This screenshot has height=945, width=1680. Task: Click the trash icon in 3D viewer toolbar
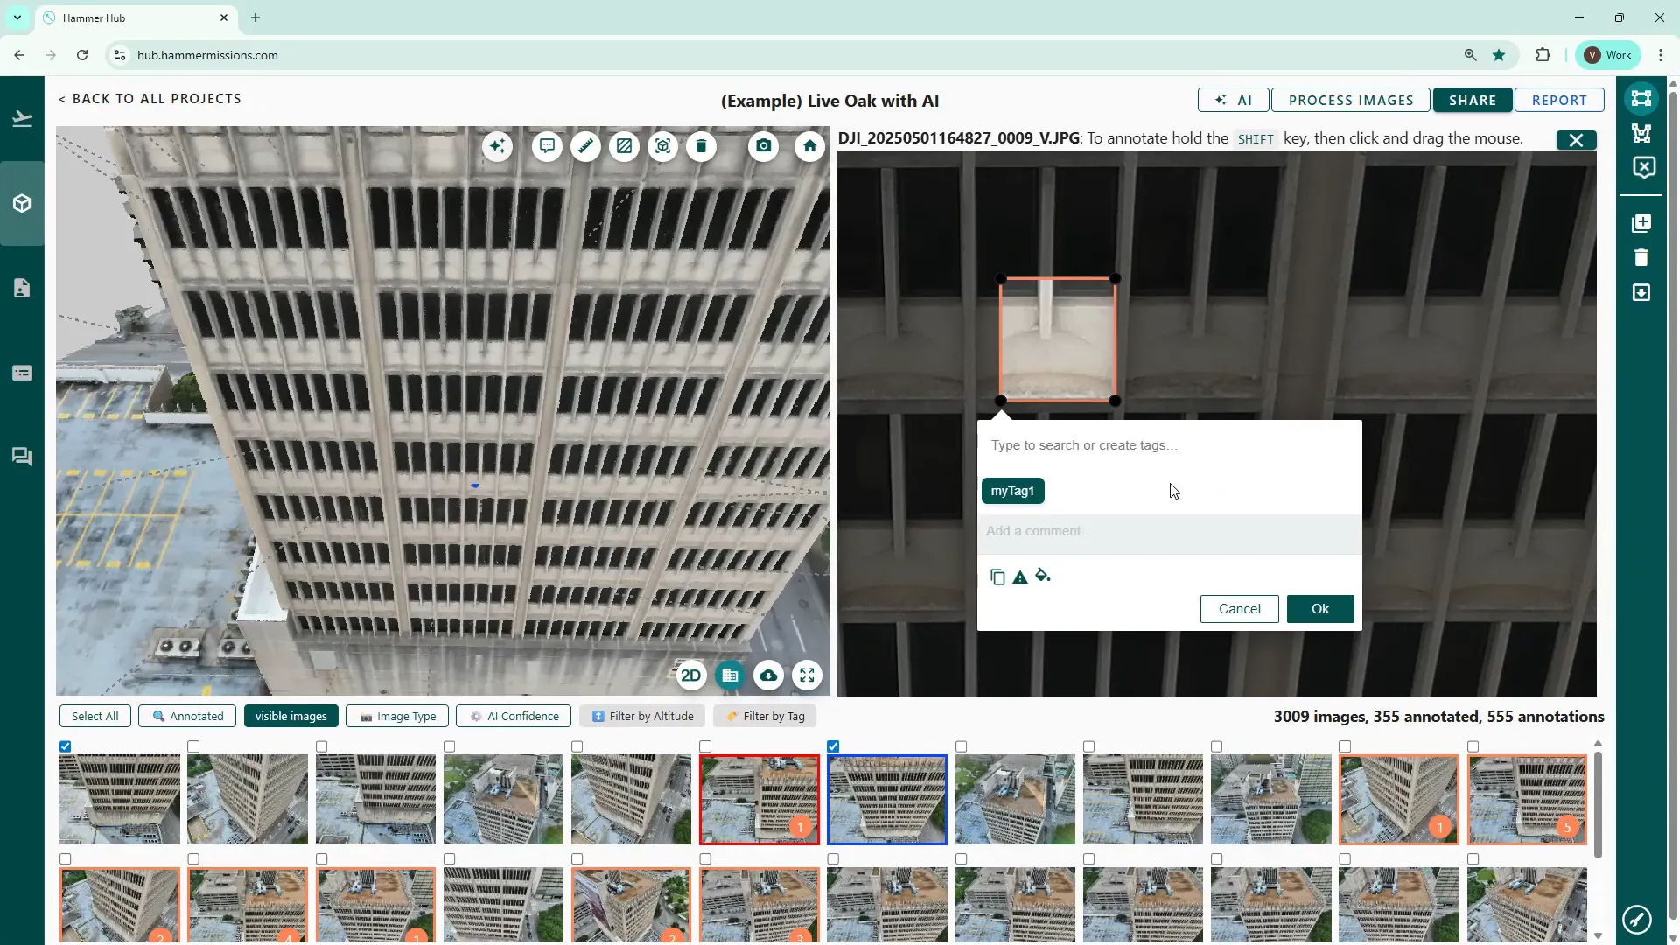[701, 146]
